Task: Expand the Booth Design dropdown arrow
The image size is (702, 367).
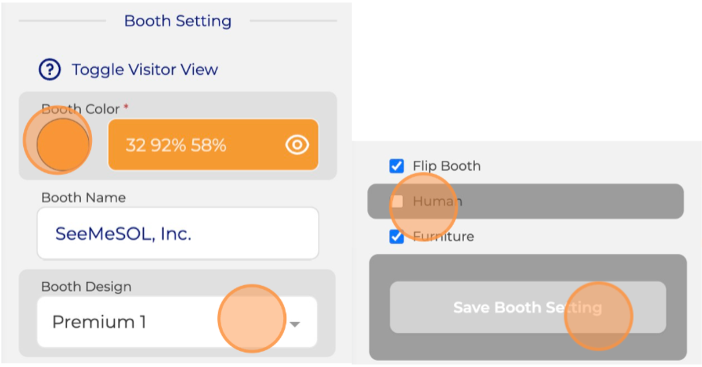Action: 295,323
